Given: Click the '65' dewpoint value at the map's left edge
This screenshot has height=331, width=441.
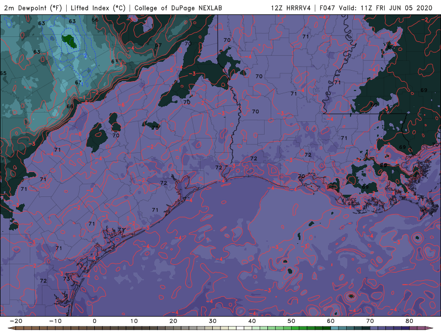Looking at the screenshot, I should point(3,73).
